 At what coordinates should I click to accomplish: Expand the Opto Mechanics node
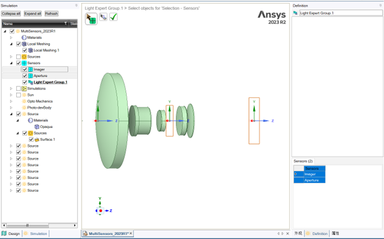11,101
